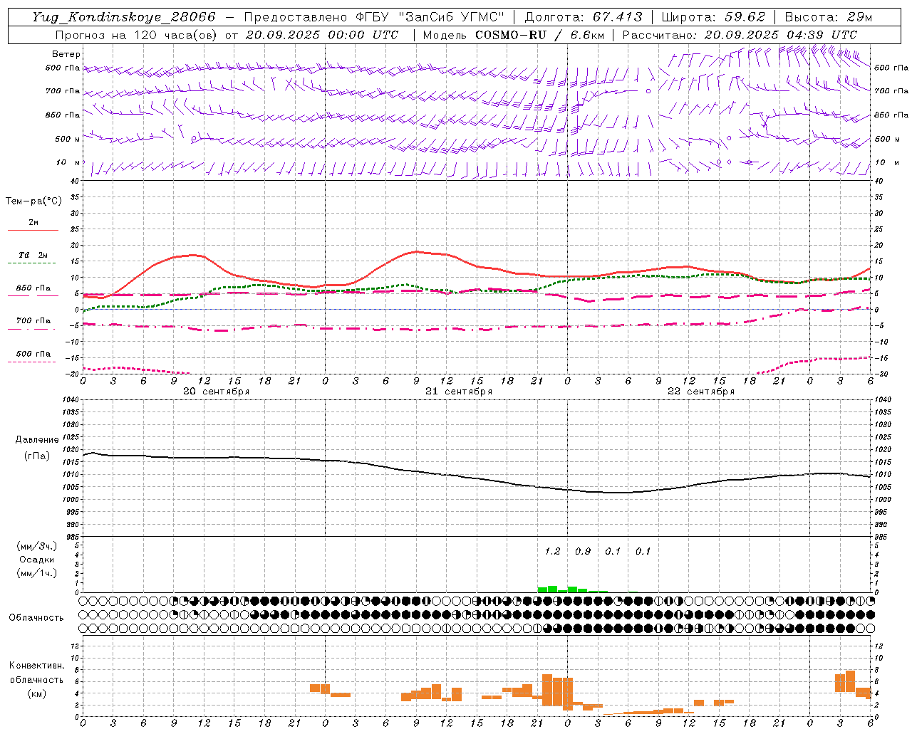912x729 pixels.
Task: Click the Конвективн. облачность panel label
Action: tap(36, 673)
